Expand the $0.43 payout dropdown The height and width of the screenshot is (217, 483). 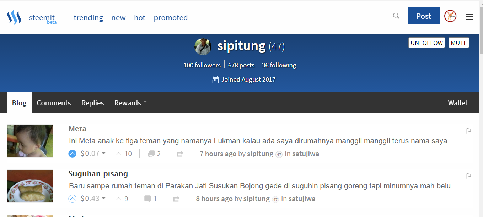point(104,198)
